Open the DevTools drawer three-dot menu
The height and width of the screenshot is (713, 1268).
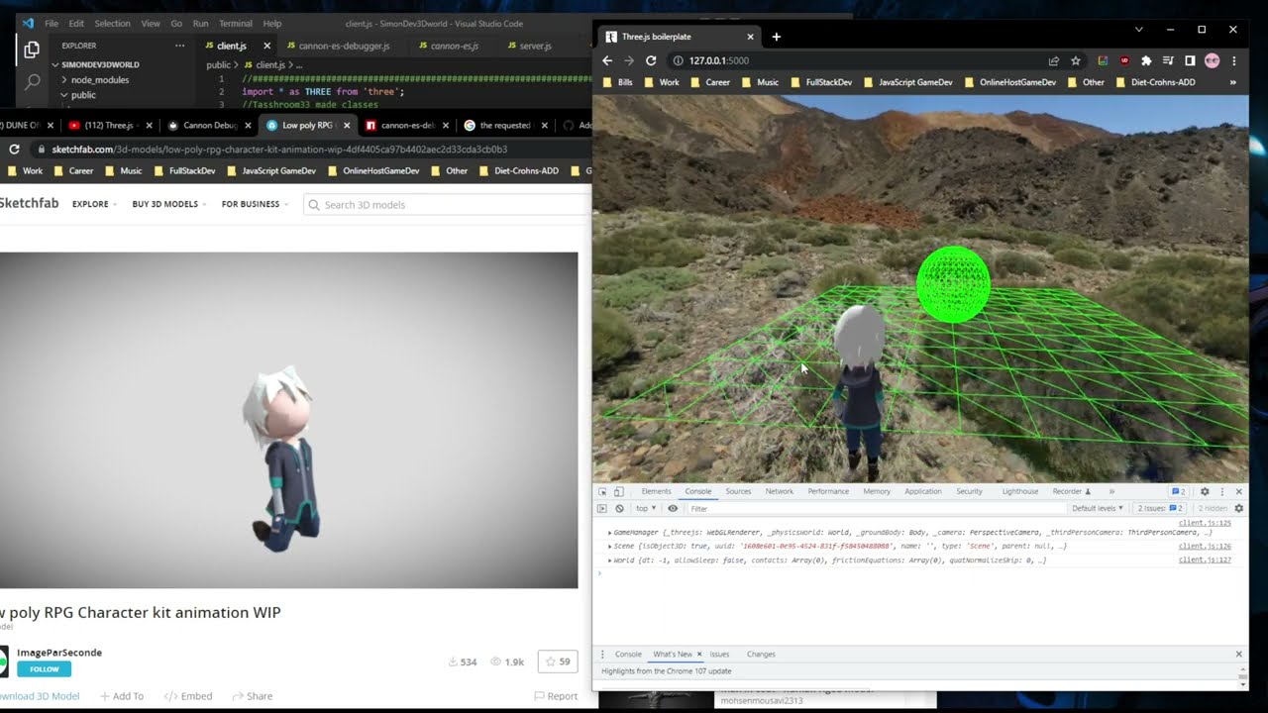(x=602, y=655)
